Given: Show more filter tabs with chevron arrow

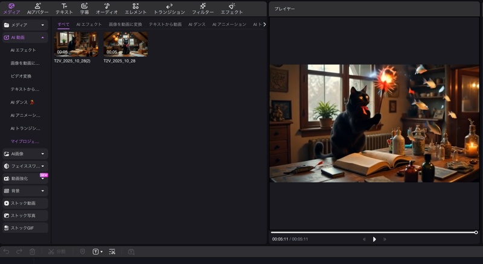Looking at the screenshot, I should click(264, 24).
